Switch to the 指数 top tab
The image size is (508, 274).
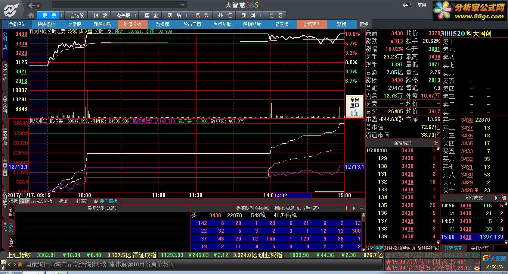point(100,15)
